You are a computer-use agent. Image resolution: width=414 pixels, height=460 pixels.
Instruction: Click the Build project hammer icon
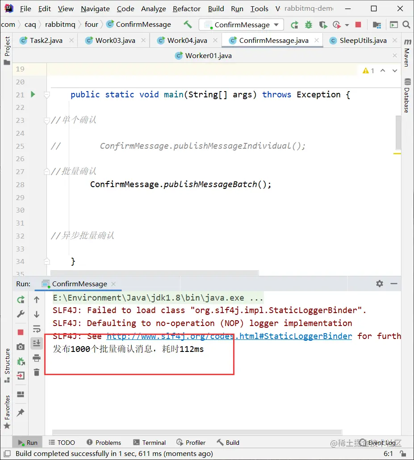[x=188, y=25]
